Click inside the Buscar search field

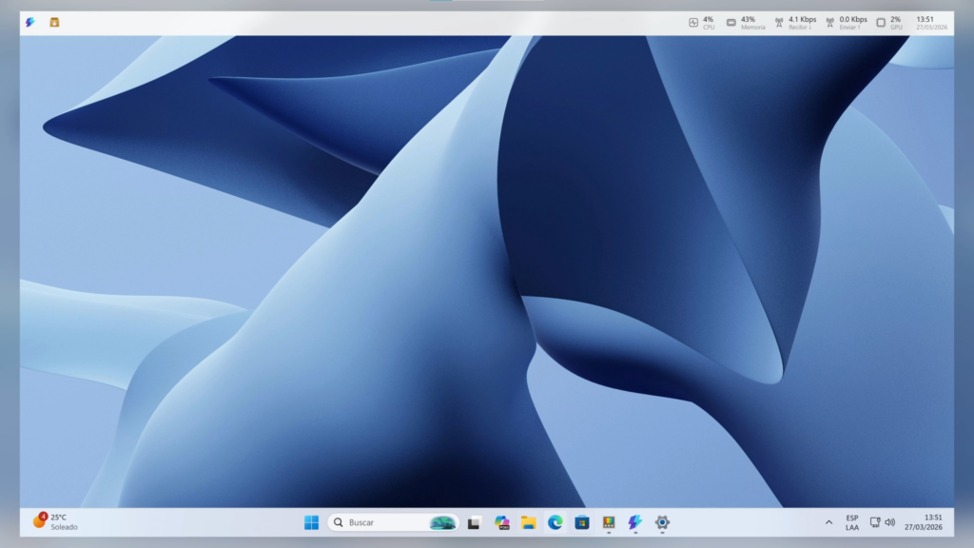tap(380, 521)
